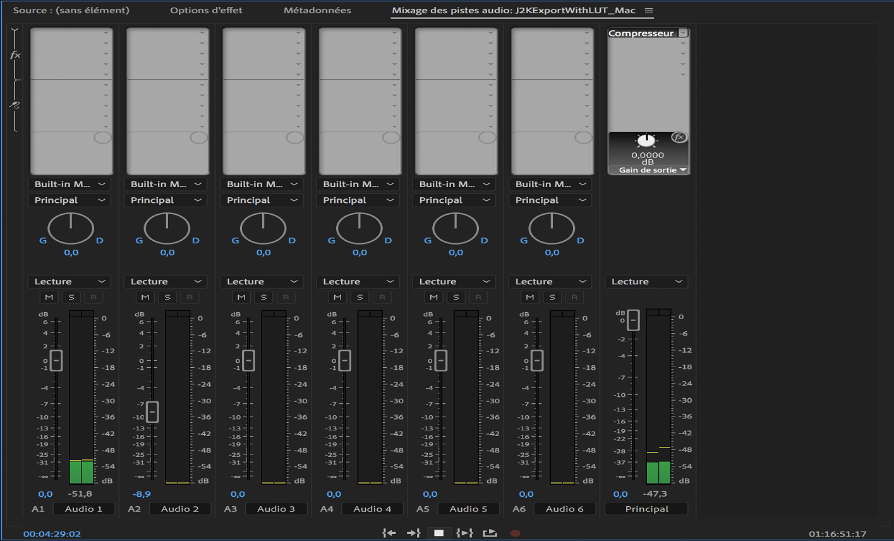Image resolution: width=894 pixels, height=541 pixels.
Task: Open Audio 2 Principal output dropdown
Action: click(166, 200)
